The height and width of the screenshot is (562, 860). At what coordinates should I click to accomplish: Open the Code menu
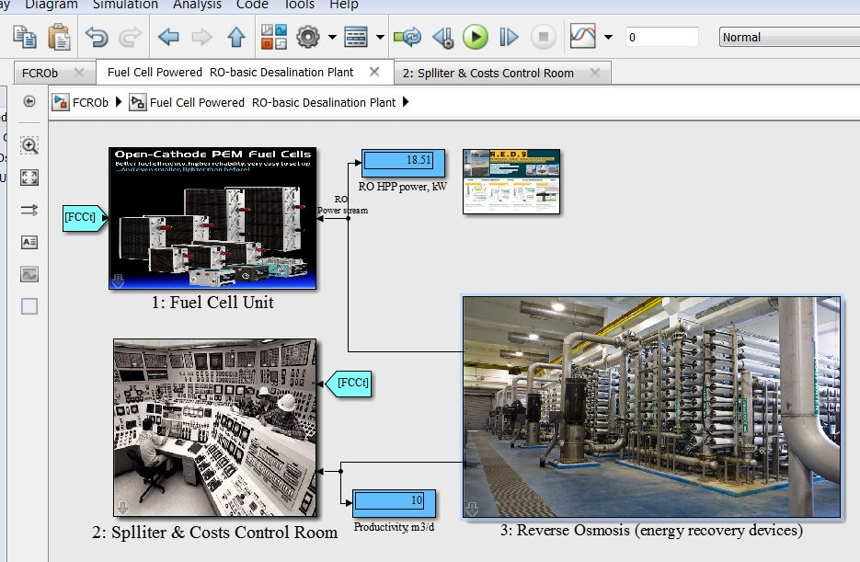(x=252, y=5)
